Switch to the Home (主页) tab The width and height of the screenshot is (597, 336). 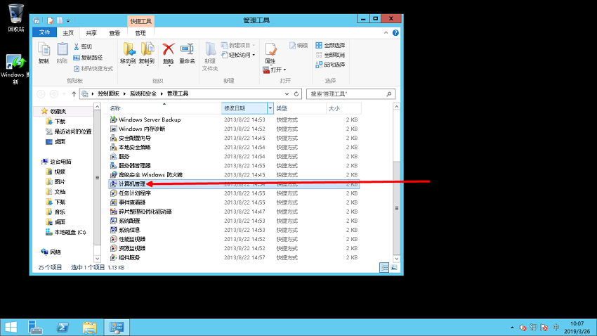(68, 33)
